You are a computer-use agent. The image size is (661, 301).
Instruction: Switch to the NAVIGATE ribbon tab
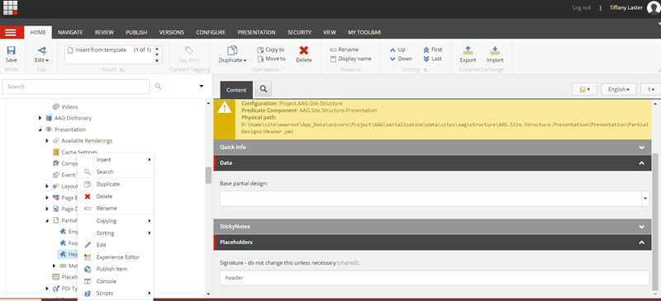70,32
